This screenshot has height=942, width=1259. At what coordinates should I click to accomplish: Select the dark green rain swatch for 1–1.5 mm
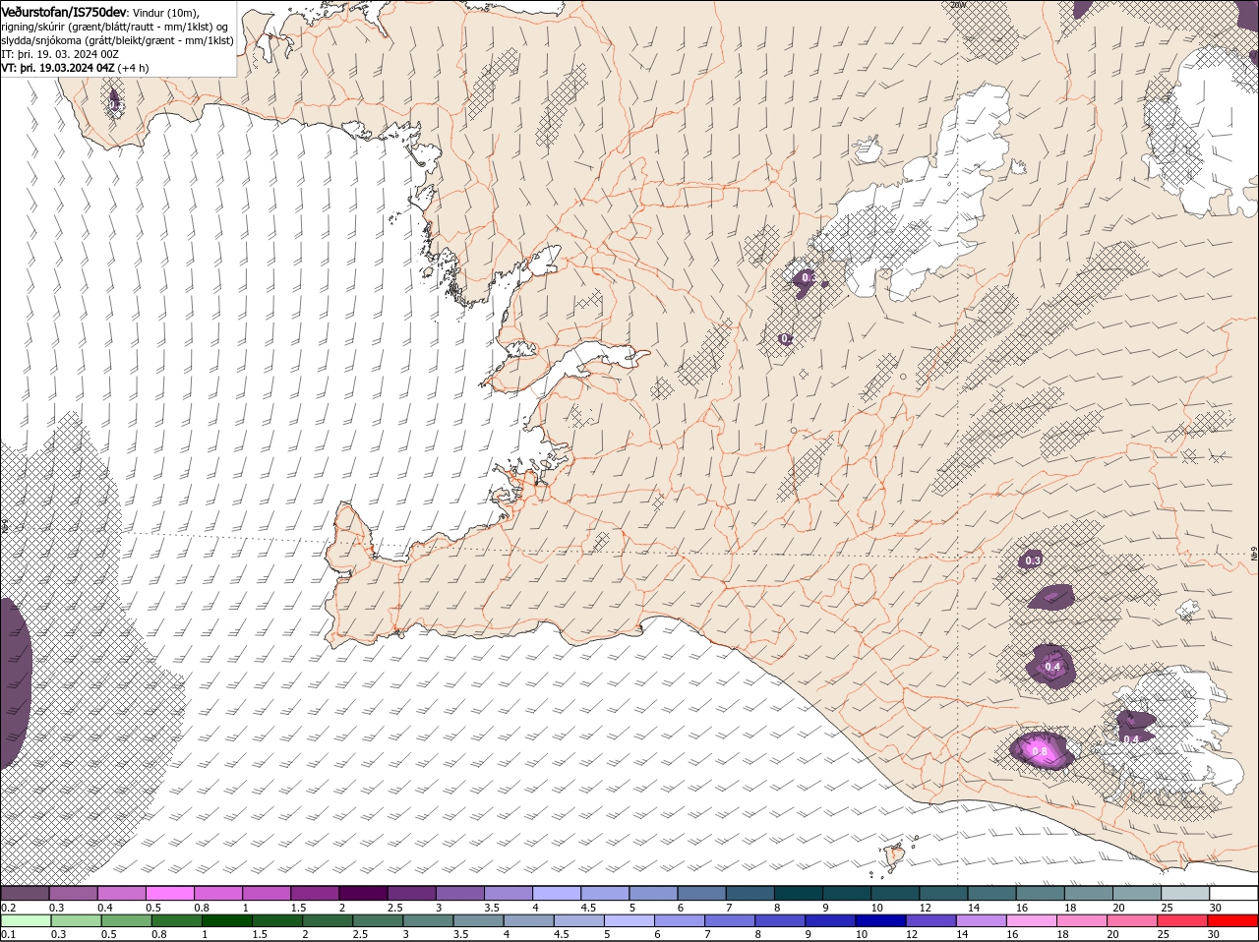[227, 920]
